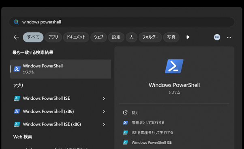Open the three-dot options menu
This screenshot has height=149, width=244.
click(x=229, y=38)
